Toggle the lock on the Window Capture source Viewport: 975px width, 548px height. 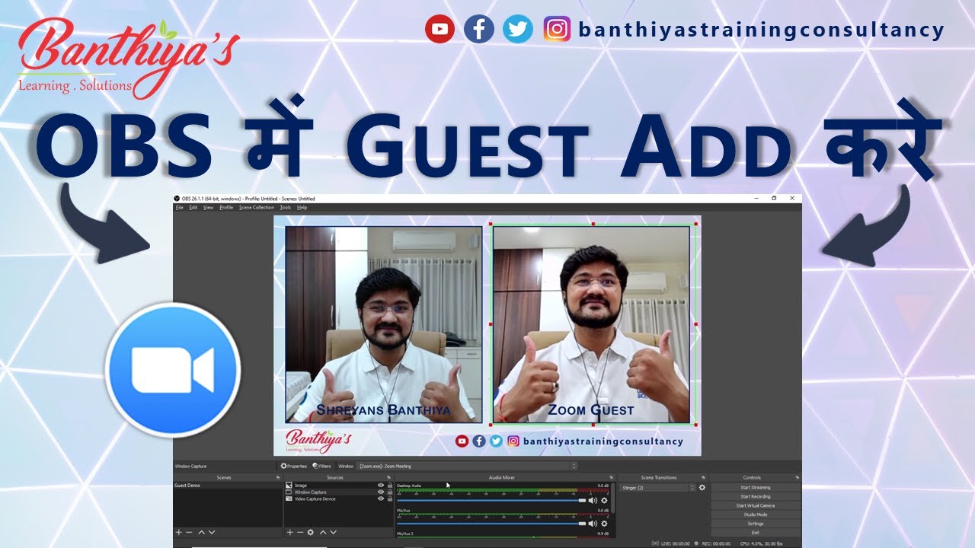click(389, 492)
